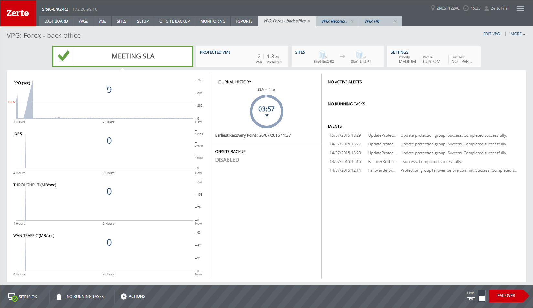Switch to the VMs tab

[x=102, y=21]
